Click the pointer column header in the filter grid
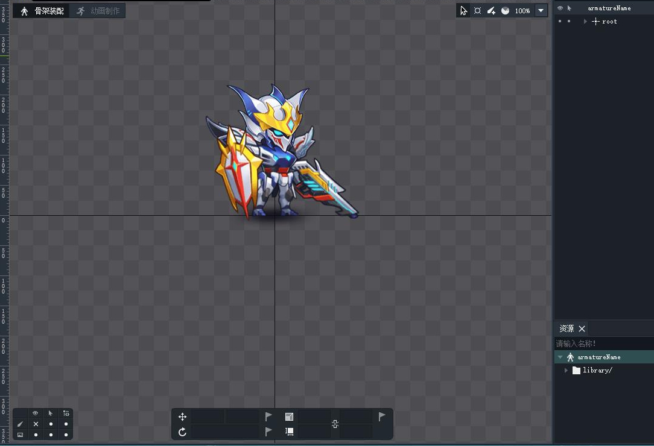Viewport: 654px width, 446px height. tap(51, 413)
